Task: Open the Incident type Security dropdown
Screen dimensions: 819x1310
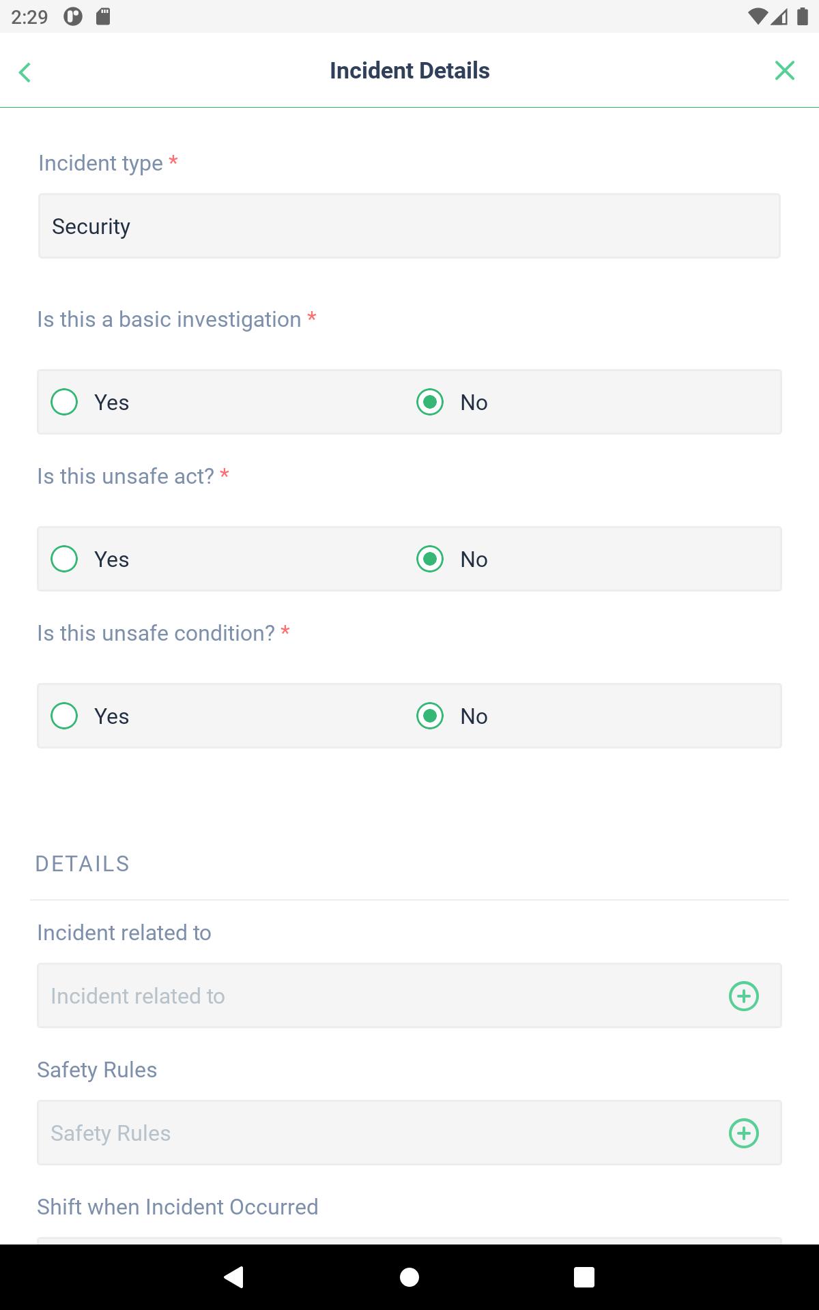Action: [x=409, y=226]
